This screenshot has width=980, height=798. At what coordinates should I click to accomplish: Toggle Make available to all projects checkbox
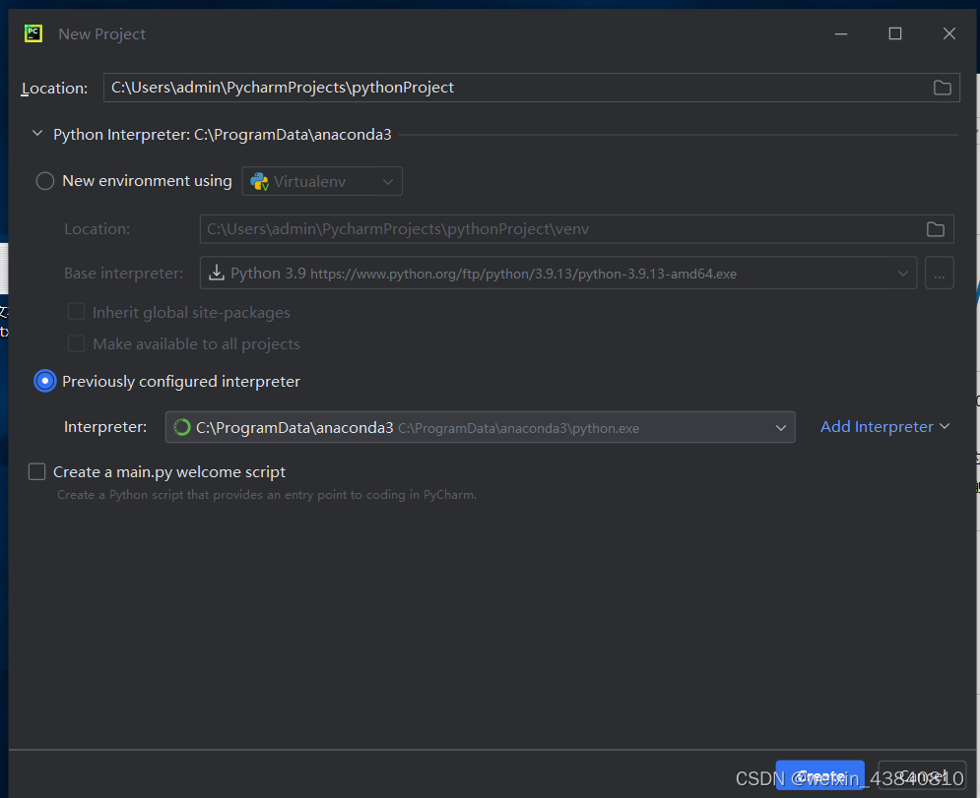[76, 343]
